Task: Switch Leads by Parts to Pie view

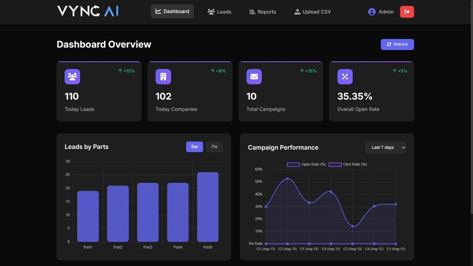Action: (x=214, y=146)
